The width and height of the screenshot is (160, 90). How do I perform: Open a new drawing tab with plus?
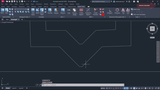[x=22, y=19]
